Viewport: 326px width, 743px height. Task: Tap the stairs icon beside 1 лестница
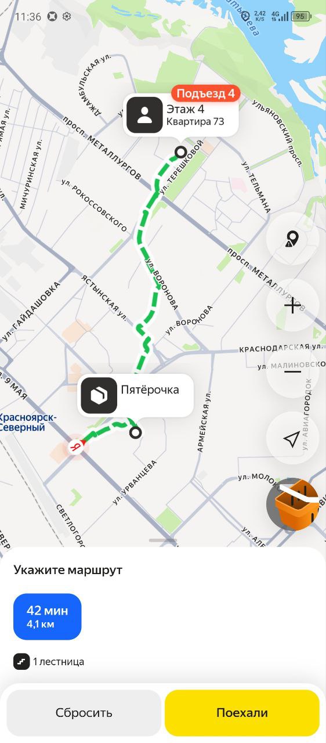point(21,661)
